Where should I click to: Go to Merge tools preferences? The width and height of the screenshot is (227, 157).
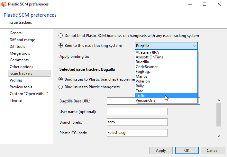tap(20, 53)
